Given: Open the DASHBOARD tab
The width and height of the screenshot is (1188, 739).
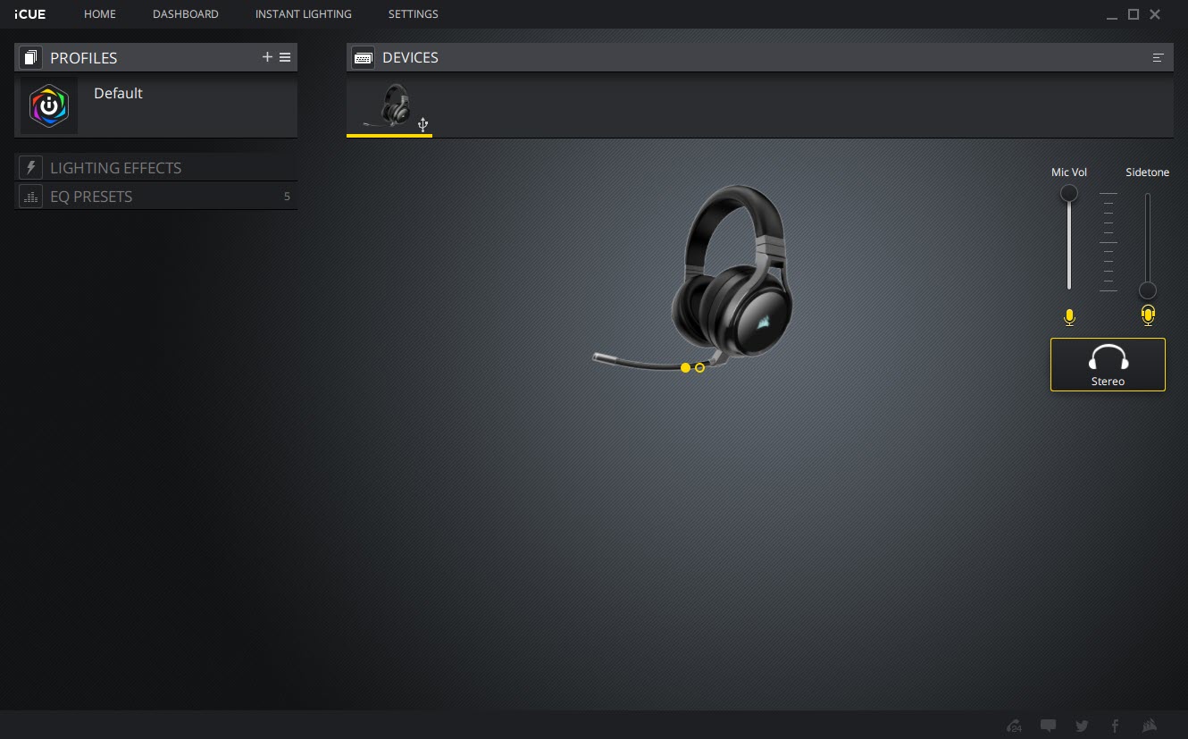Looking at the screenshot, I should pos(186,14).
